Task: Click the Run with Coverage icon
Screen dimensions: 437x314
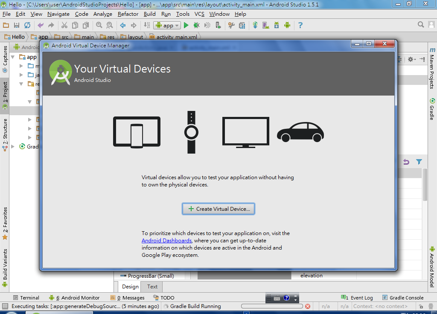Action: [x=207, y=25]
